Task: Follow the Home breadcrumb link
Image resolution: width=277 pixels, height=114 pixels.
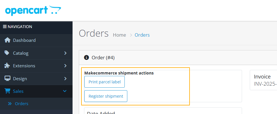Action: [119, 35]
